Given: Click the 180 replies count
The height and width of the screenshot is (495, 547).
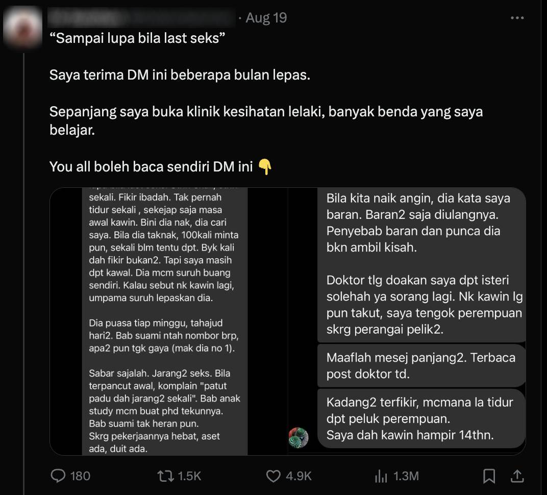Looking at the screenshot, I should (80, 476).
